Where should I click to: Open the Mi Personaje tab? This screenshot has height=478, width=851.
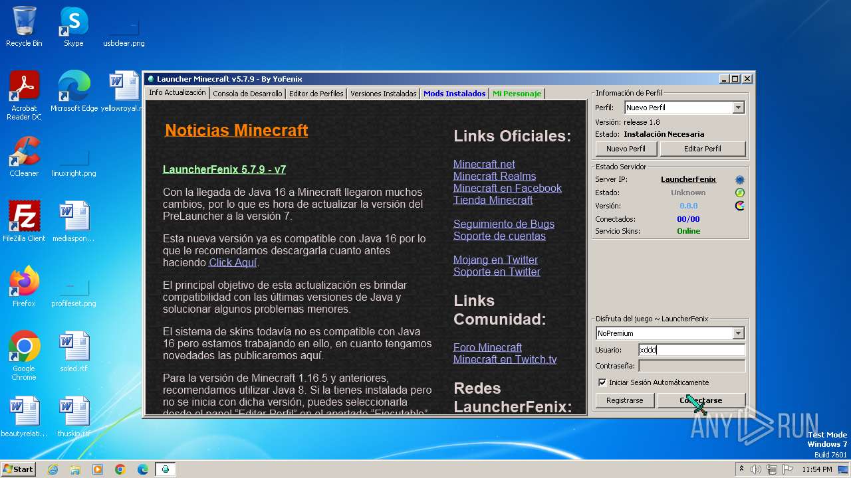pyautogui.click(x=517, y=94)
